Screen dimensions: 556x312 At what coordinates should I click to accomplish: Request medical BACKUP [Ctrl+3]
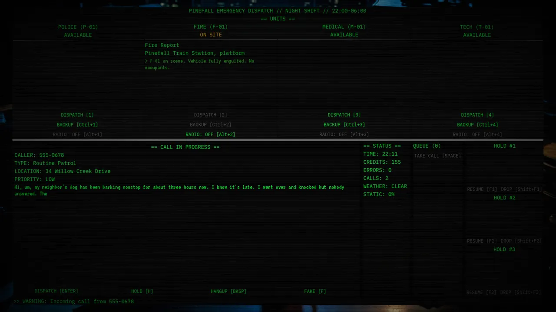[x=344, y=125]
